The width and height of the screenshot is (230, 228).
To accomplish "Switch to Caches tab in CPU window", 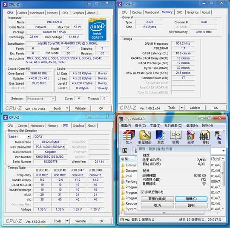I will (x=22, y=13).
